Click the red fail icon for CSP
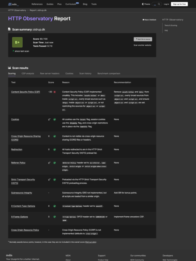Image resolution: width=196 pixels, height=261 pixels. point(54,92)
